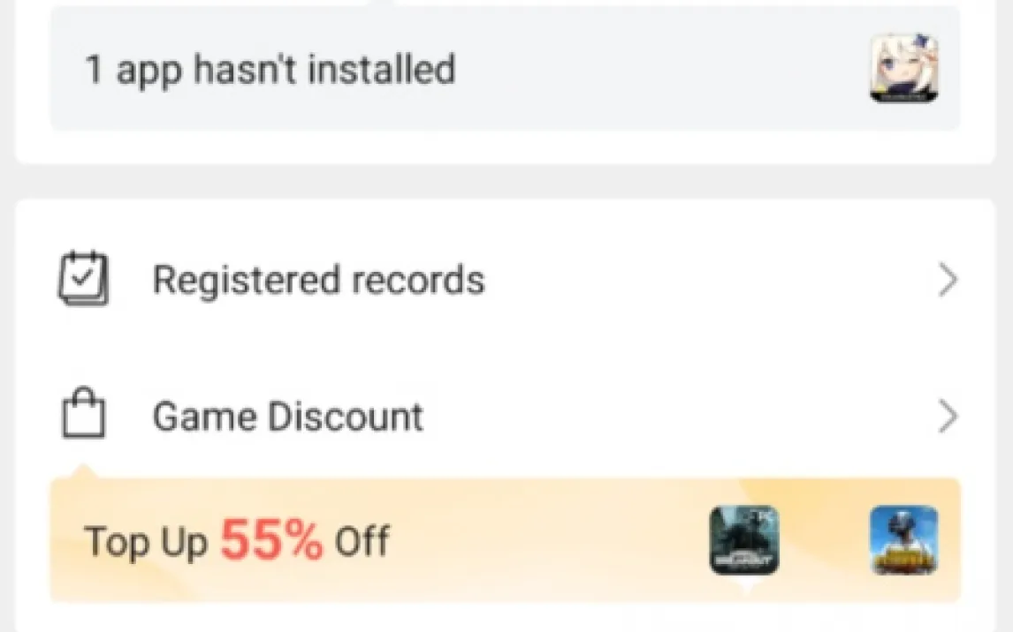Select the PUBG game icon
The width and height of the screenshot is (1013, 632).
(903, 539)
